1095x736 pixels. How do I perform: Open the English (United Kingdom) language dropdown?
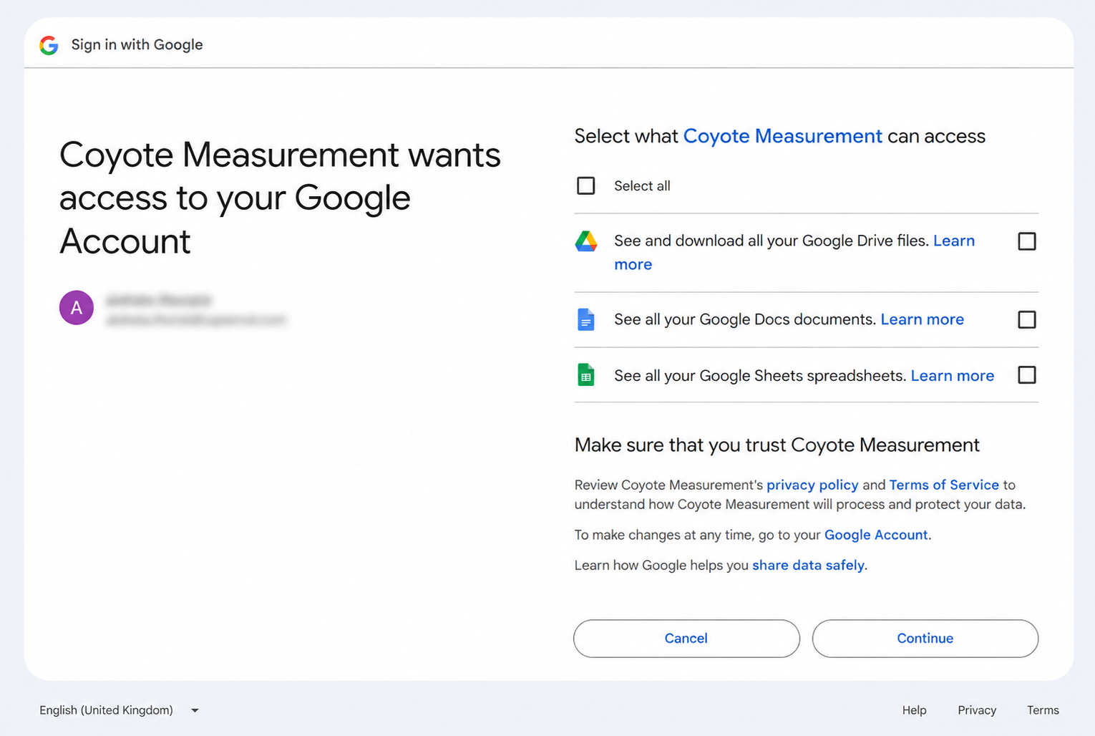[x=120, y=710]
